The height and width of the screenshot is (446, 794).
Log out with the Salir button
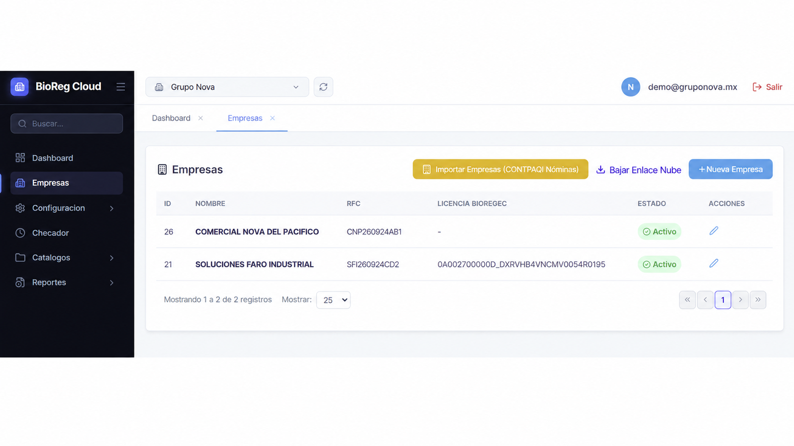tap(767, 87)
